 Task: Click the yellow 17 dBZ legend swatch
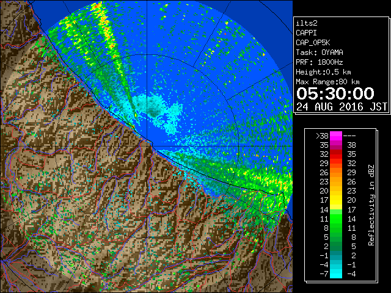336,200
